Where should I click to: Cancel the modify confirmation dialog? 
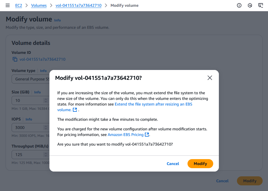pos(173,164)
